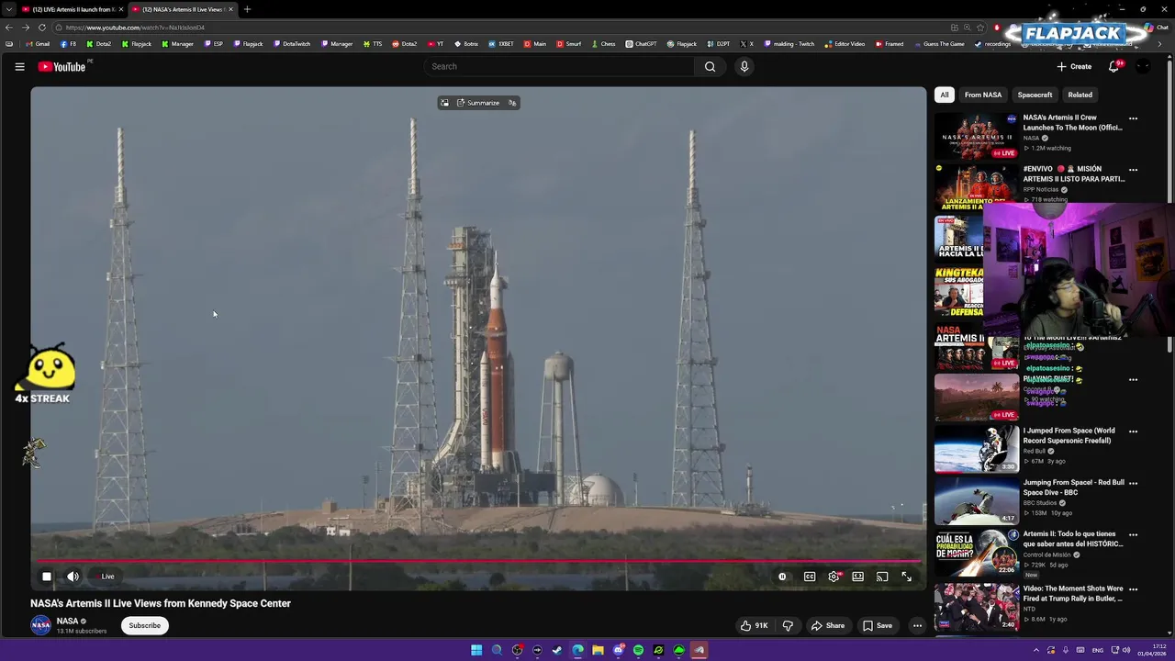Cast the video with Play on TV icon
This screenshot has height=661, width=1175.
(x=881, y=577)
